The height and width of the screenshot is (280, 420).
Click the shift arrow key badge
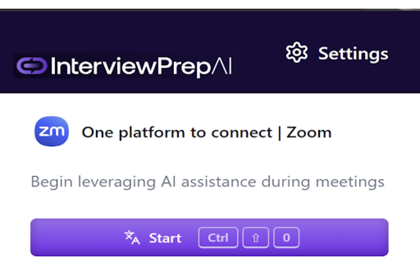[x=256, y=238]
